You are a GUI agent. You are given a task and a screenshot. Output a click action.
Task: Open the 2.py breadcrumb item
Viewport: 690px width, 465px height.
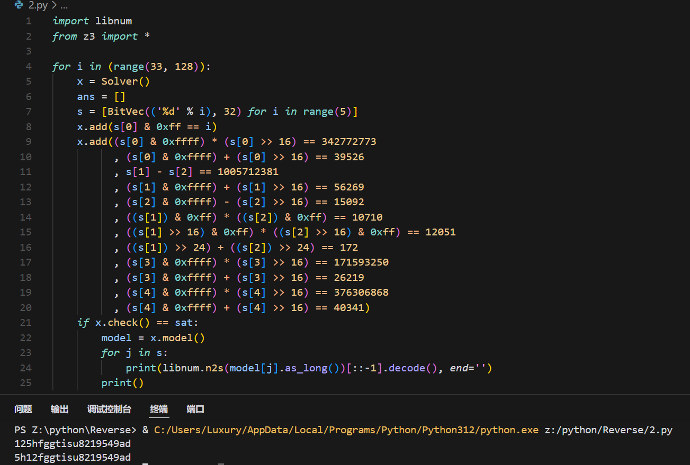pyautogui.click(x=38, y=6)
